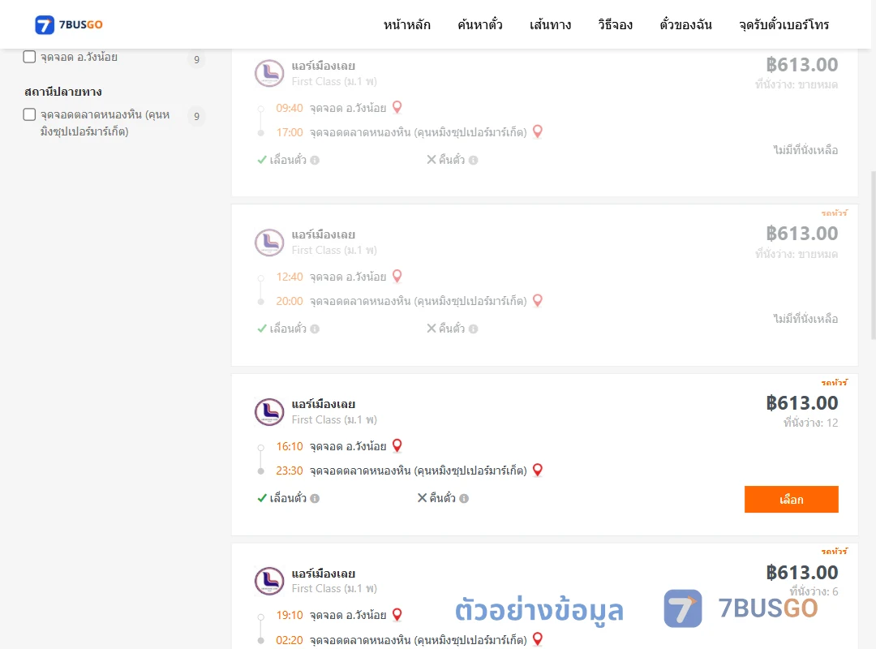
Task: Open the 7BUSGO logo home link
Action: coord(69,24)
